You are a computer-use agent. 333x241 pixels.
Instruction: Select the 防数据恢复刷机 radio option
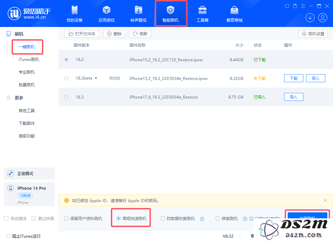pyautogui.click(x=163, y=218)
